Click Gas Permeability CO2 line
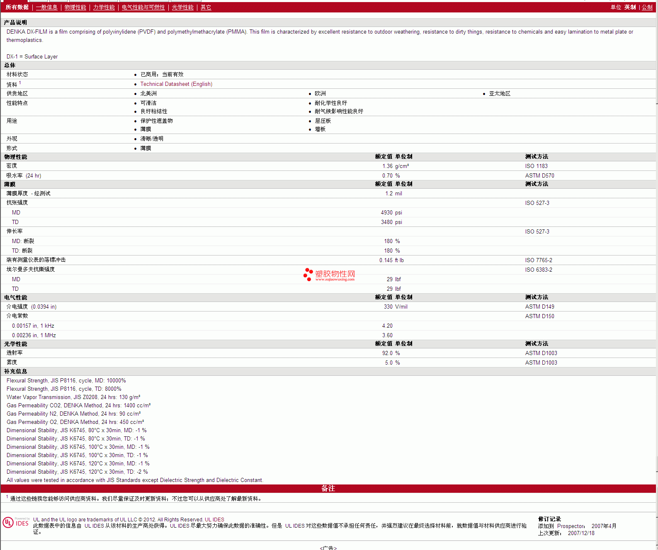The height and width of the screenshot is (550, 658). 78,405
